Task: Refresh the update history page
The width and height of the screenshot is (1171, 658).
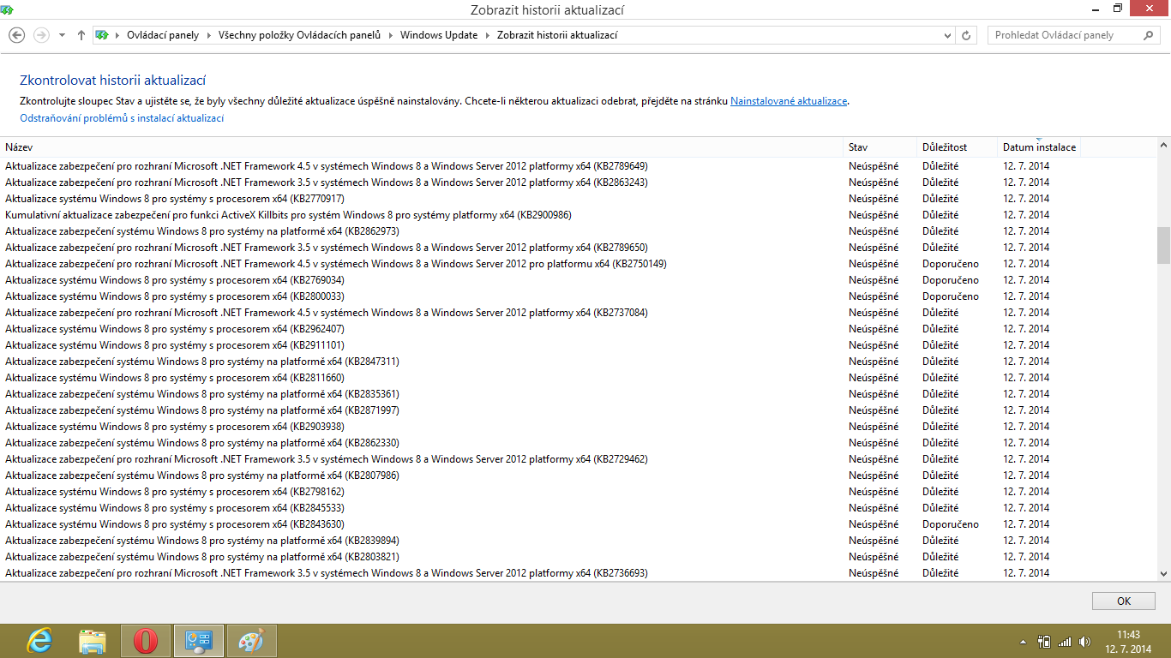Action: coord(967,35)
